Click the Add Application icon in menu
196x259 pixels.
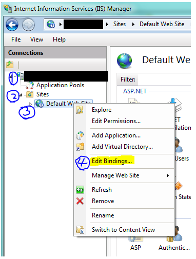(x=80, y=135)
